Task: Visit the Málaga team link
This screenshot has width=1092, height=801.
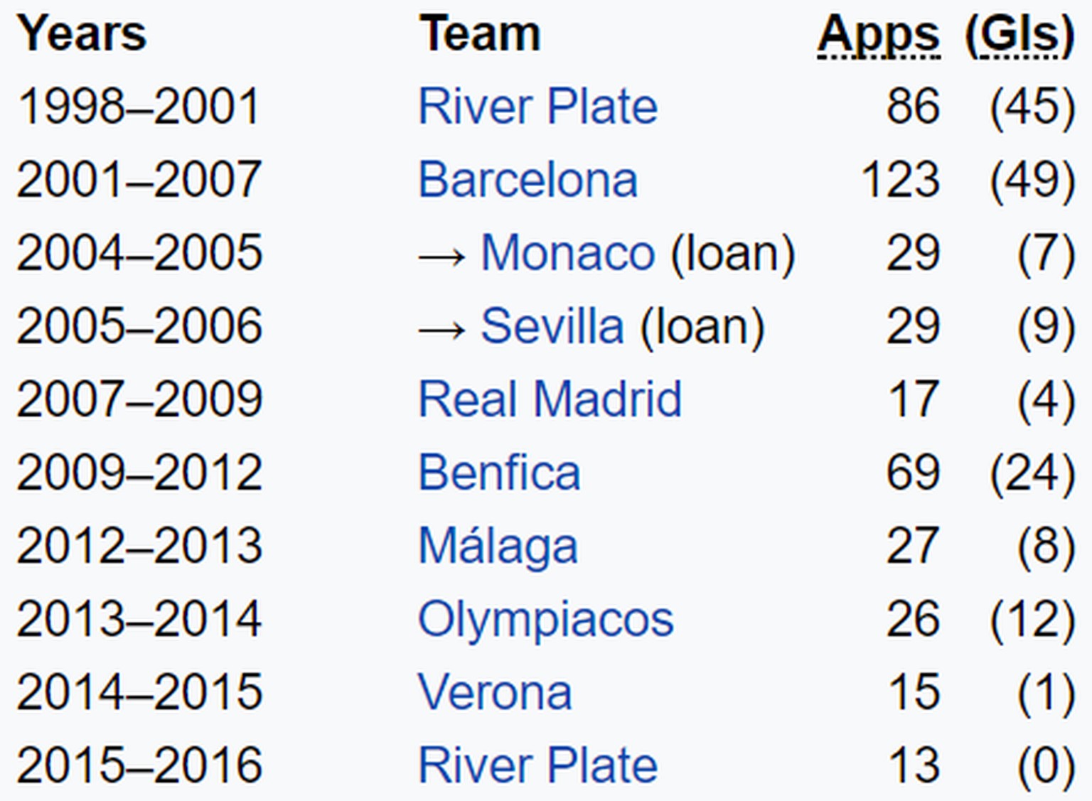Action: point(498,546)
